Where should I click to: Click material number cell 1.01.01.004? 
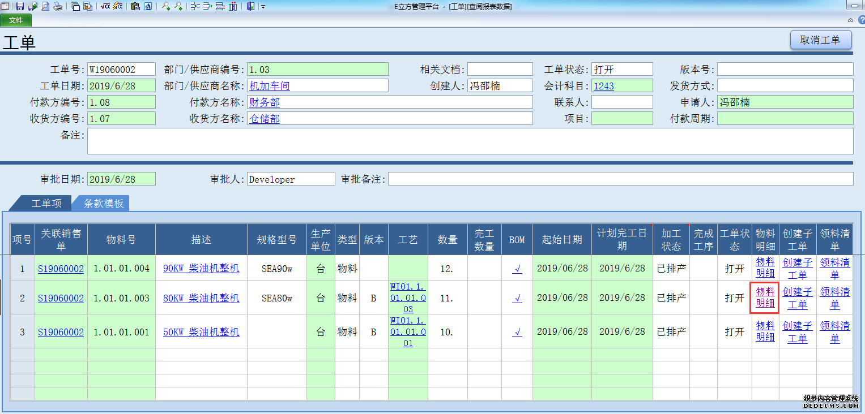coord(121,269)
